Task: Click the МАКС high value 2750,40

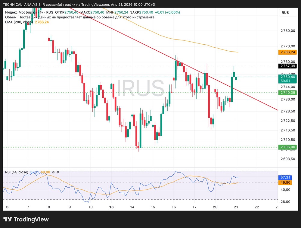Action: tap(97, 12)
